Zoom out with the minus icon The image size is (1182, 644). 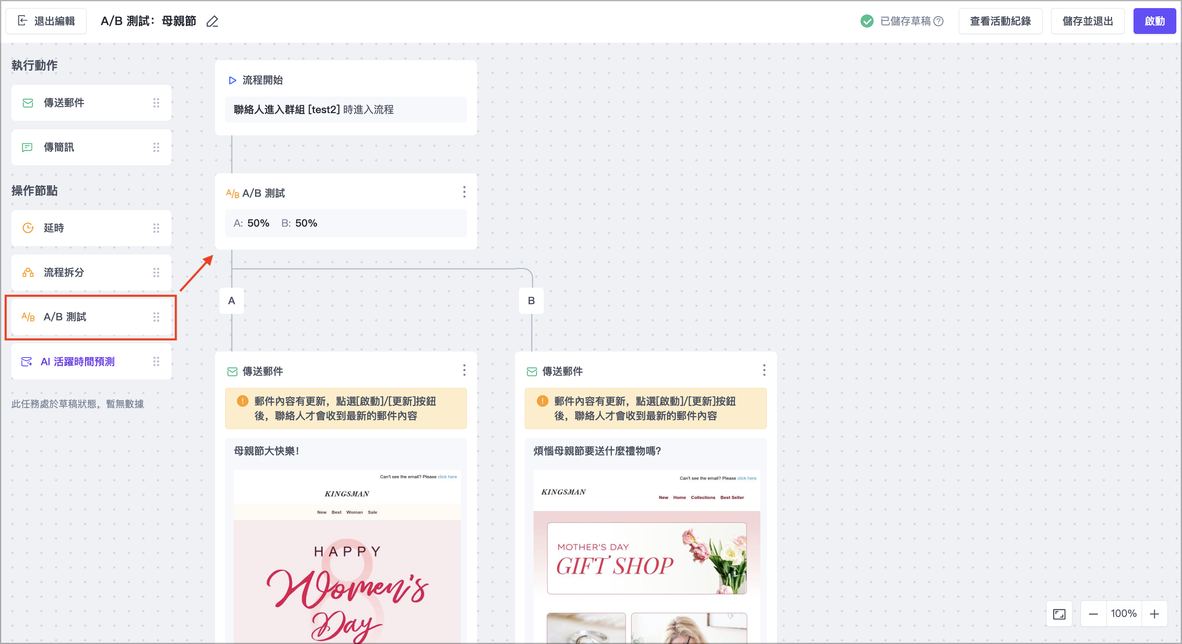(1093, 614)
